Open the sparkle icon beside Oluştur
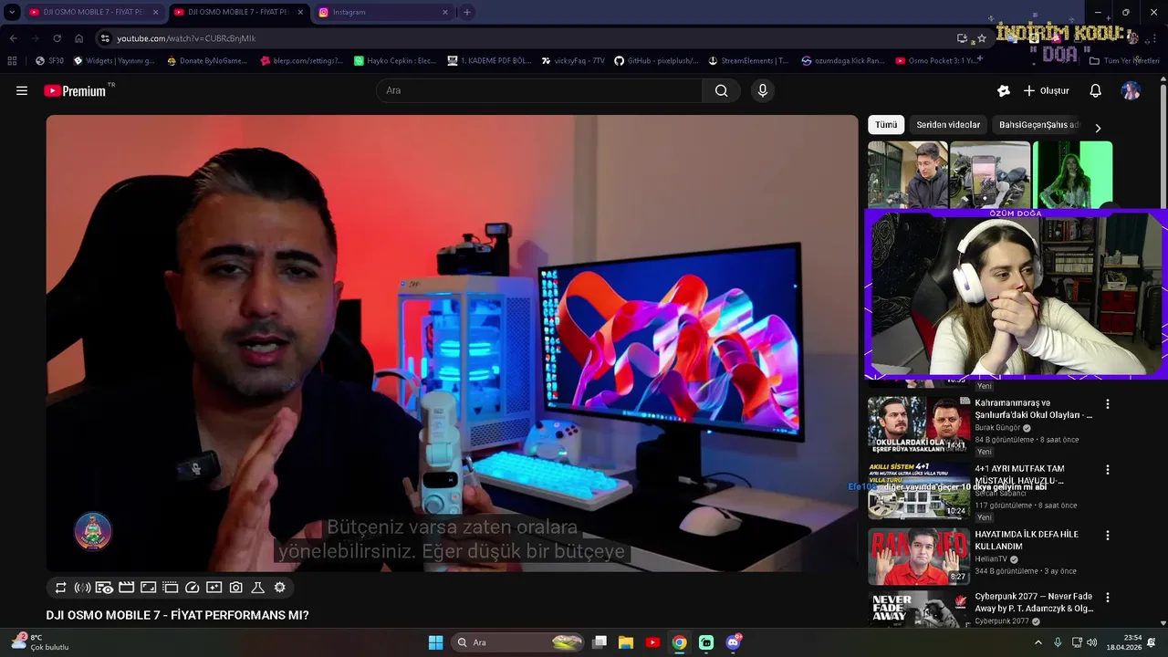The height and width of the screenshot is (657, 1168). click(1004, 90)
